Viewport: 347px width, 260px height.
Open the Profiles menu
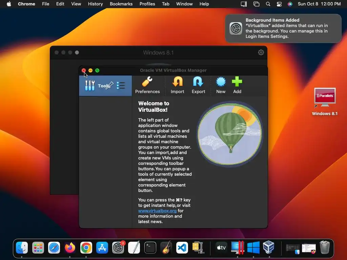pyautogui.click(x=147, y=4)
